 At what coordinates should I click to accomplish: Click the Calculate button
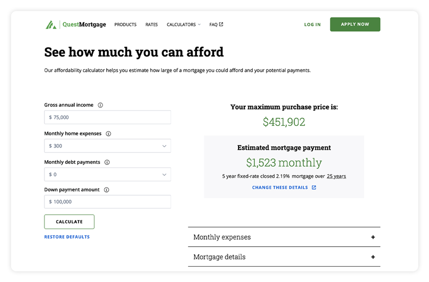69,222
